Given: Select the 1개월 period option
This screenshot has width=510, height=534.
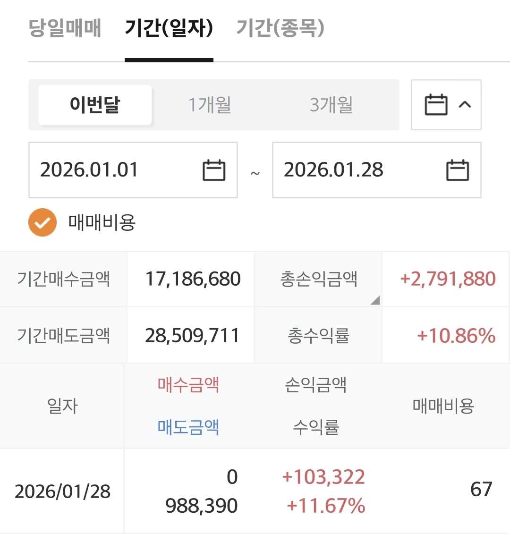Looking at the screenshot, I should click(210, 105).
